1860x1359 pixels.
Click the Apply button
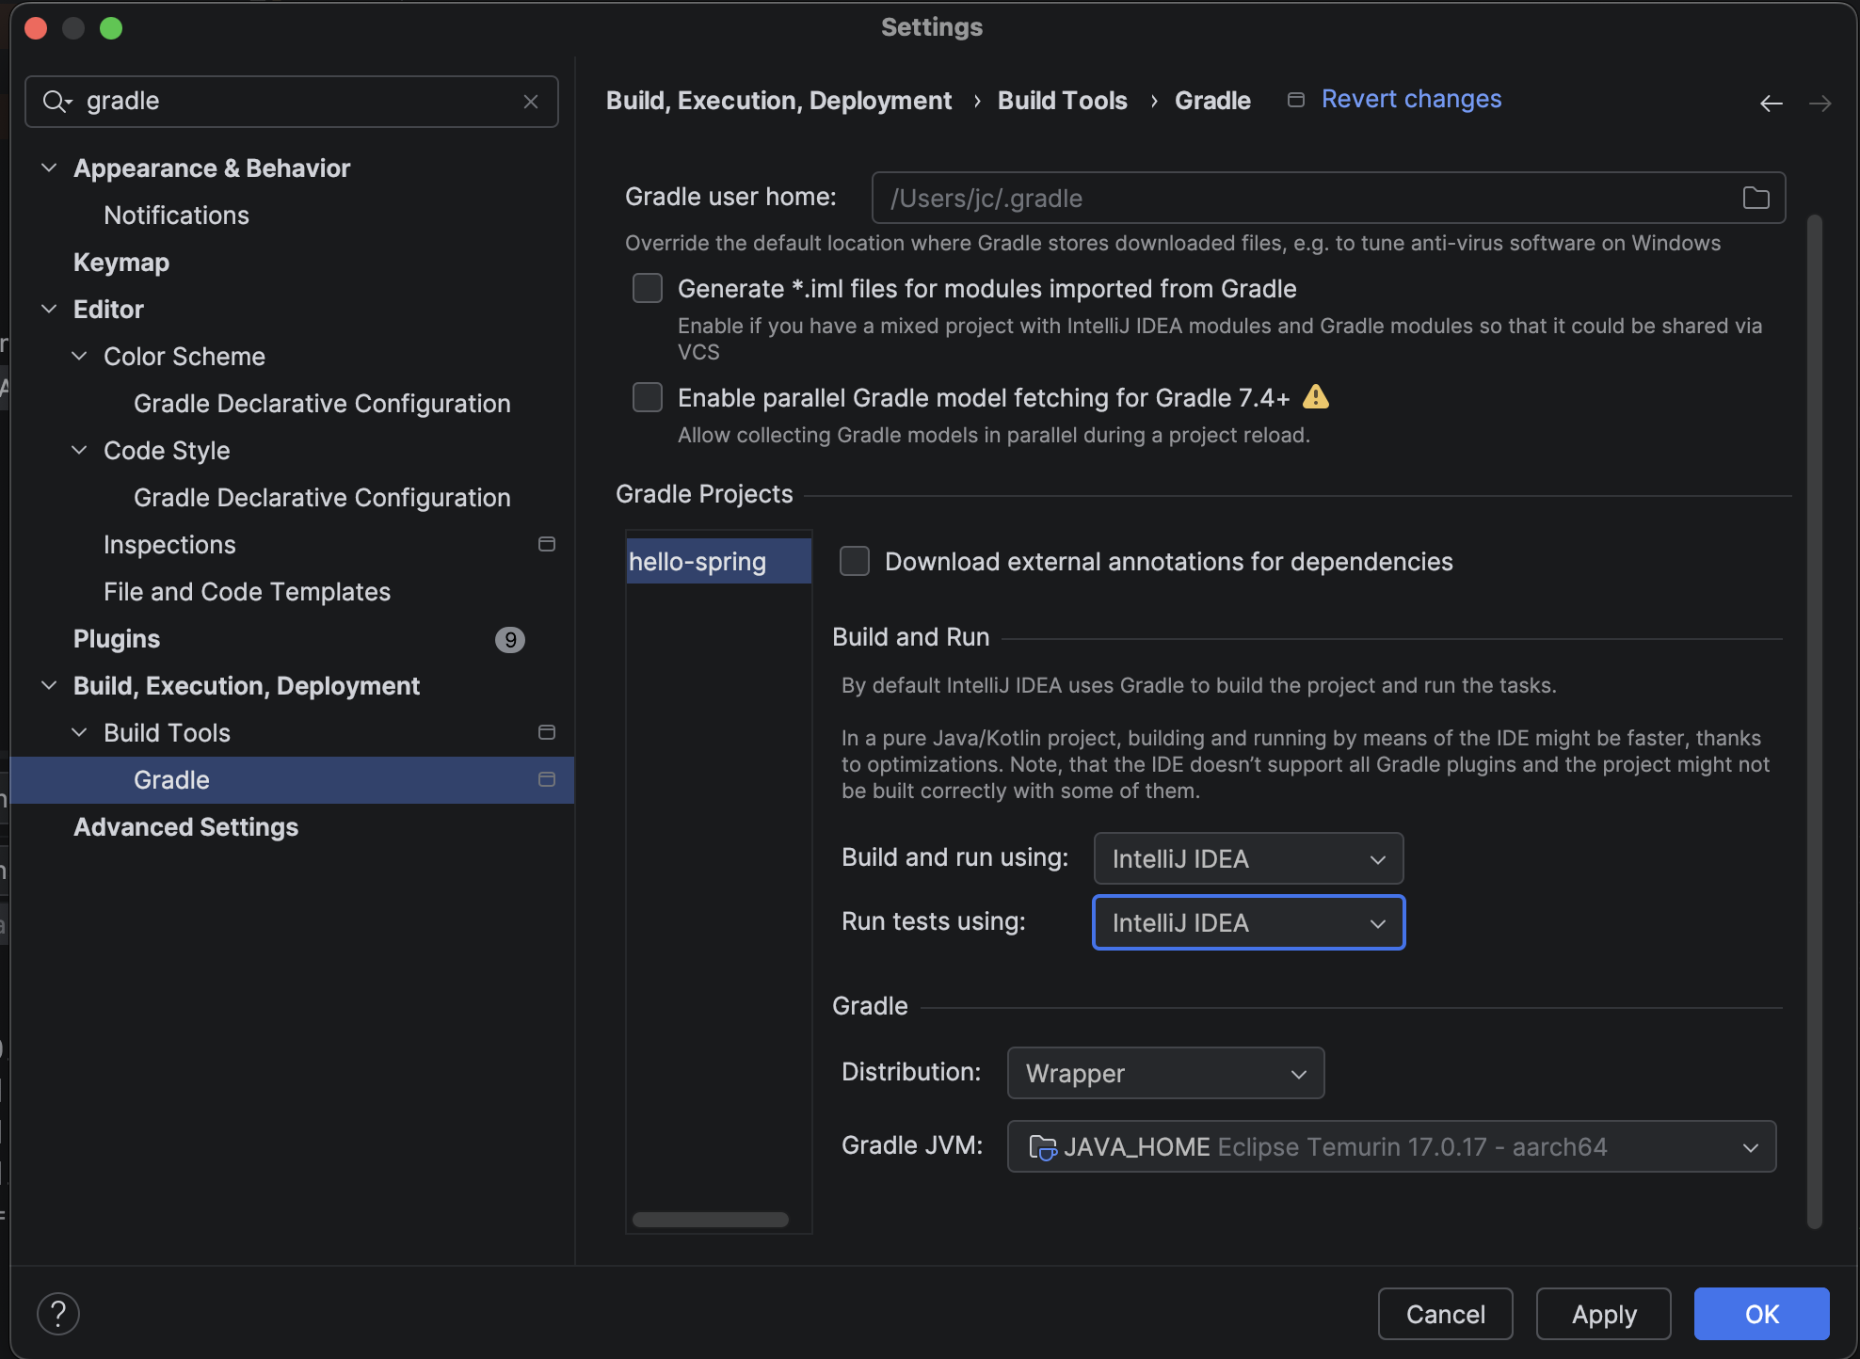coord(1603,1314)
